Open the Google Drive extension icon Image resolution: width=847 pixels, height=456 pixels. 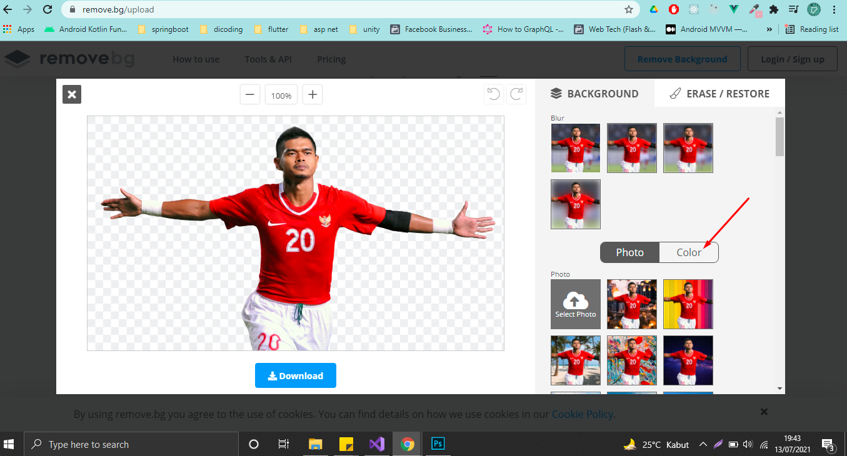point(653,9)
